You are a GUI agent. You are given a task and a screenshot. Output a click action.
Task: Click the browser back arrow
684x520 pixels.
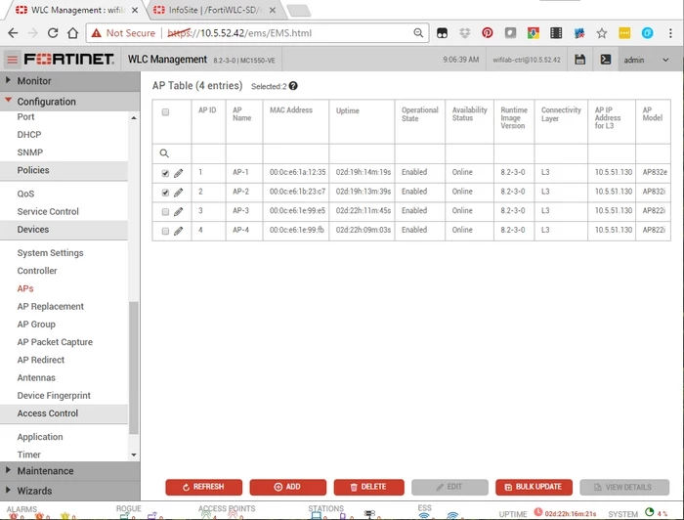pos(13,33)
